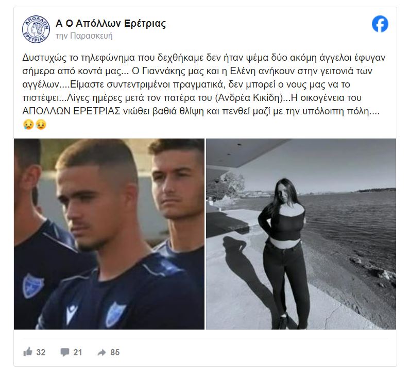Open the την Παρασκευή timestamp link

pos(84,36)
